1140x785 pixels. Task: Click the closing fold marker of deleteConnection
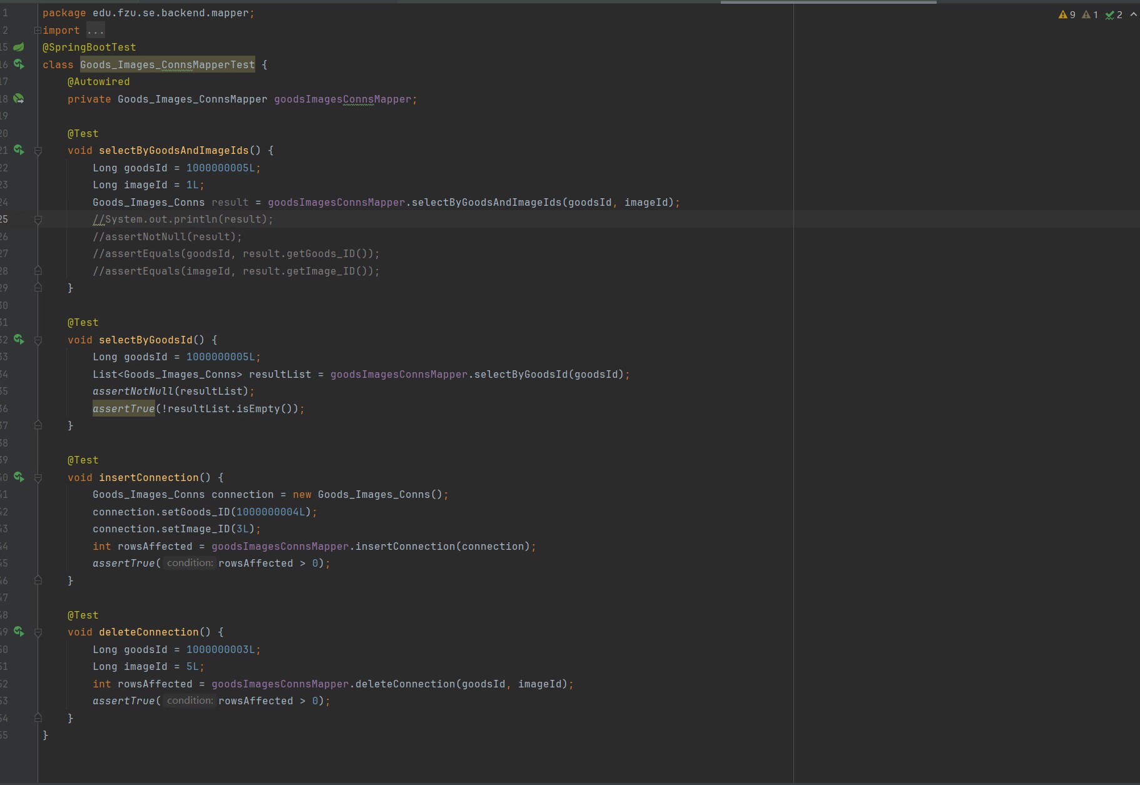point(38,718)
